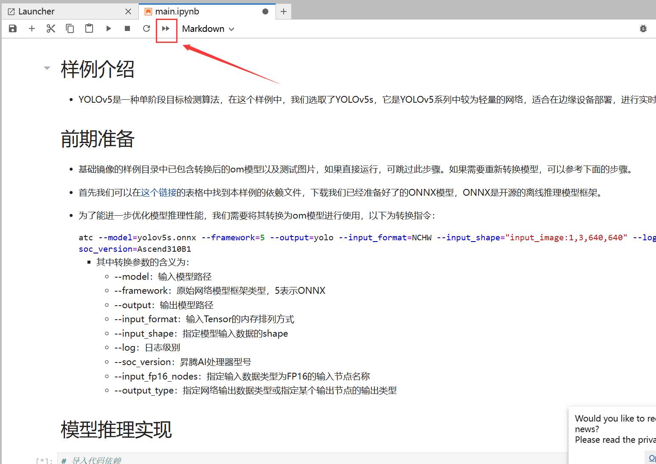Run the selected cell play icon
The width and height of the screenshot is (656, 464).
109,28
